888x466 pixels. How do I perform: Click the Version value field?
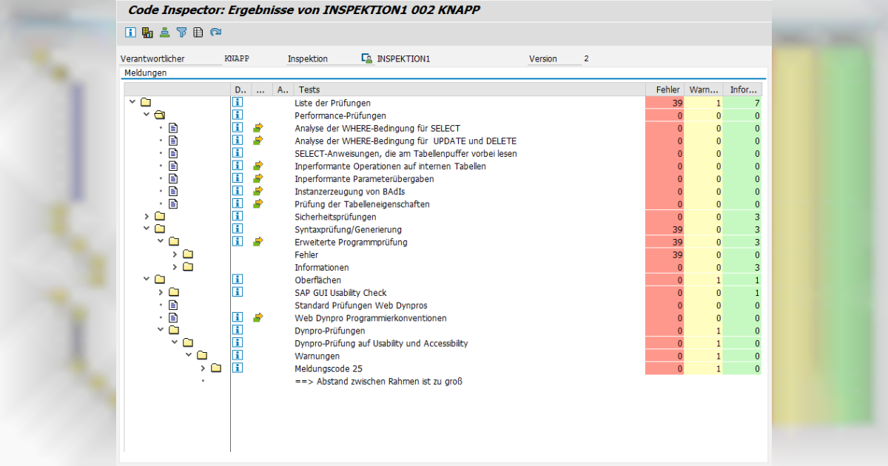click(586, 58)
